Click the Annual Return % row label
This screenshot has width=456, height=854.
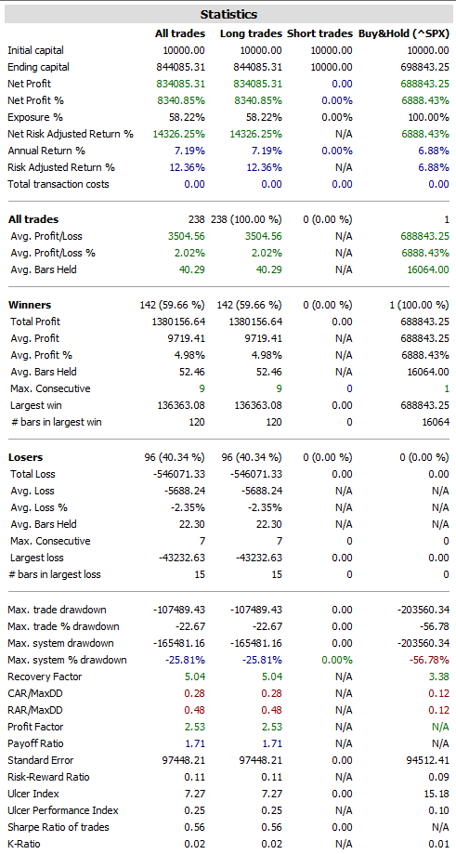click(46, 151)
